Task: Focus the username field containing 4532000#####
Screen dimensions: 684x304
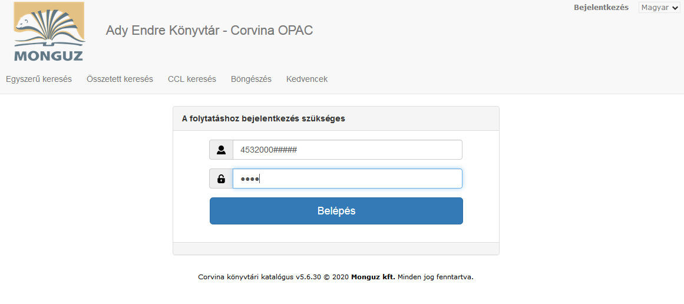Action: pos(347,150)
